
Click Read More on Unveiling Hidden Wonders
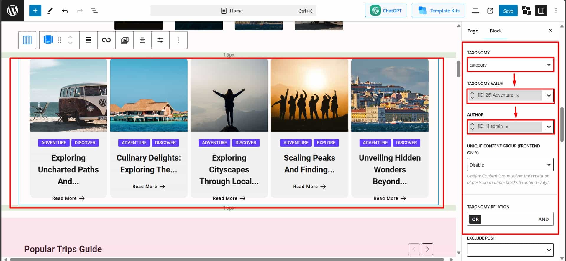[x=390, y=198]
